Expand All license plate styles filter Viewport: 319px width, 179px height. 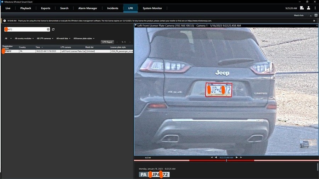[x=84, y=38]
